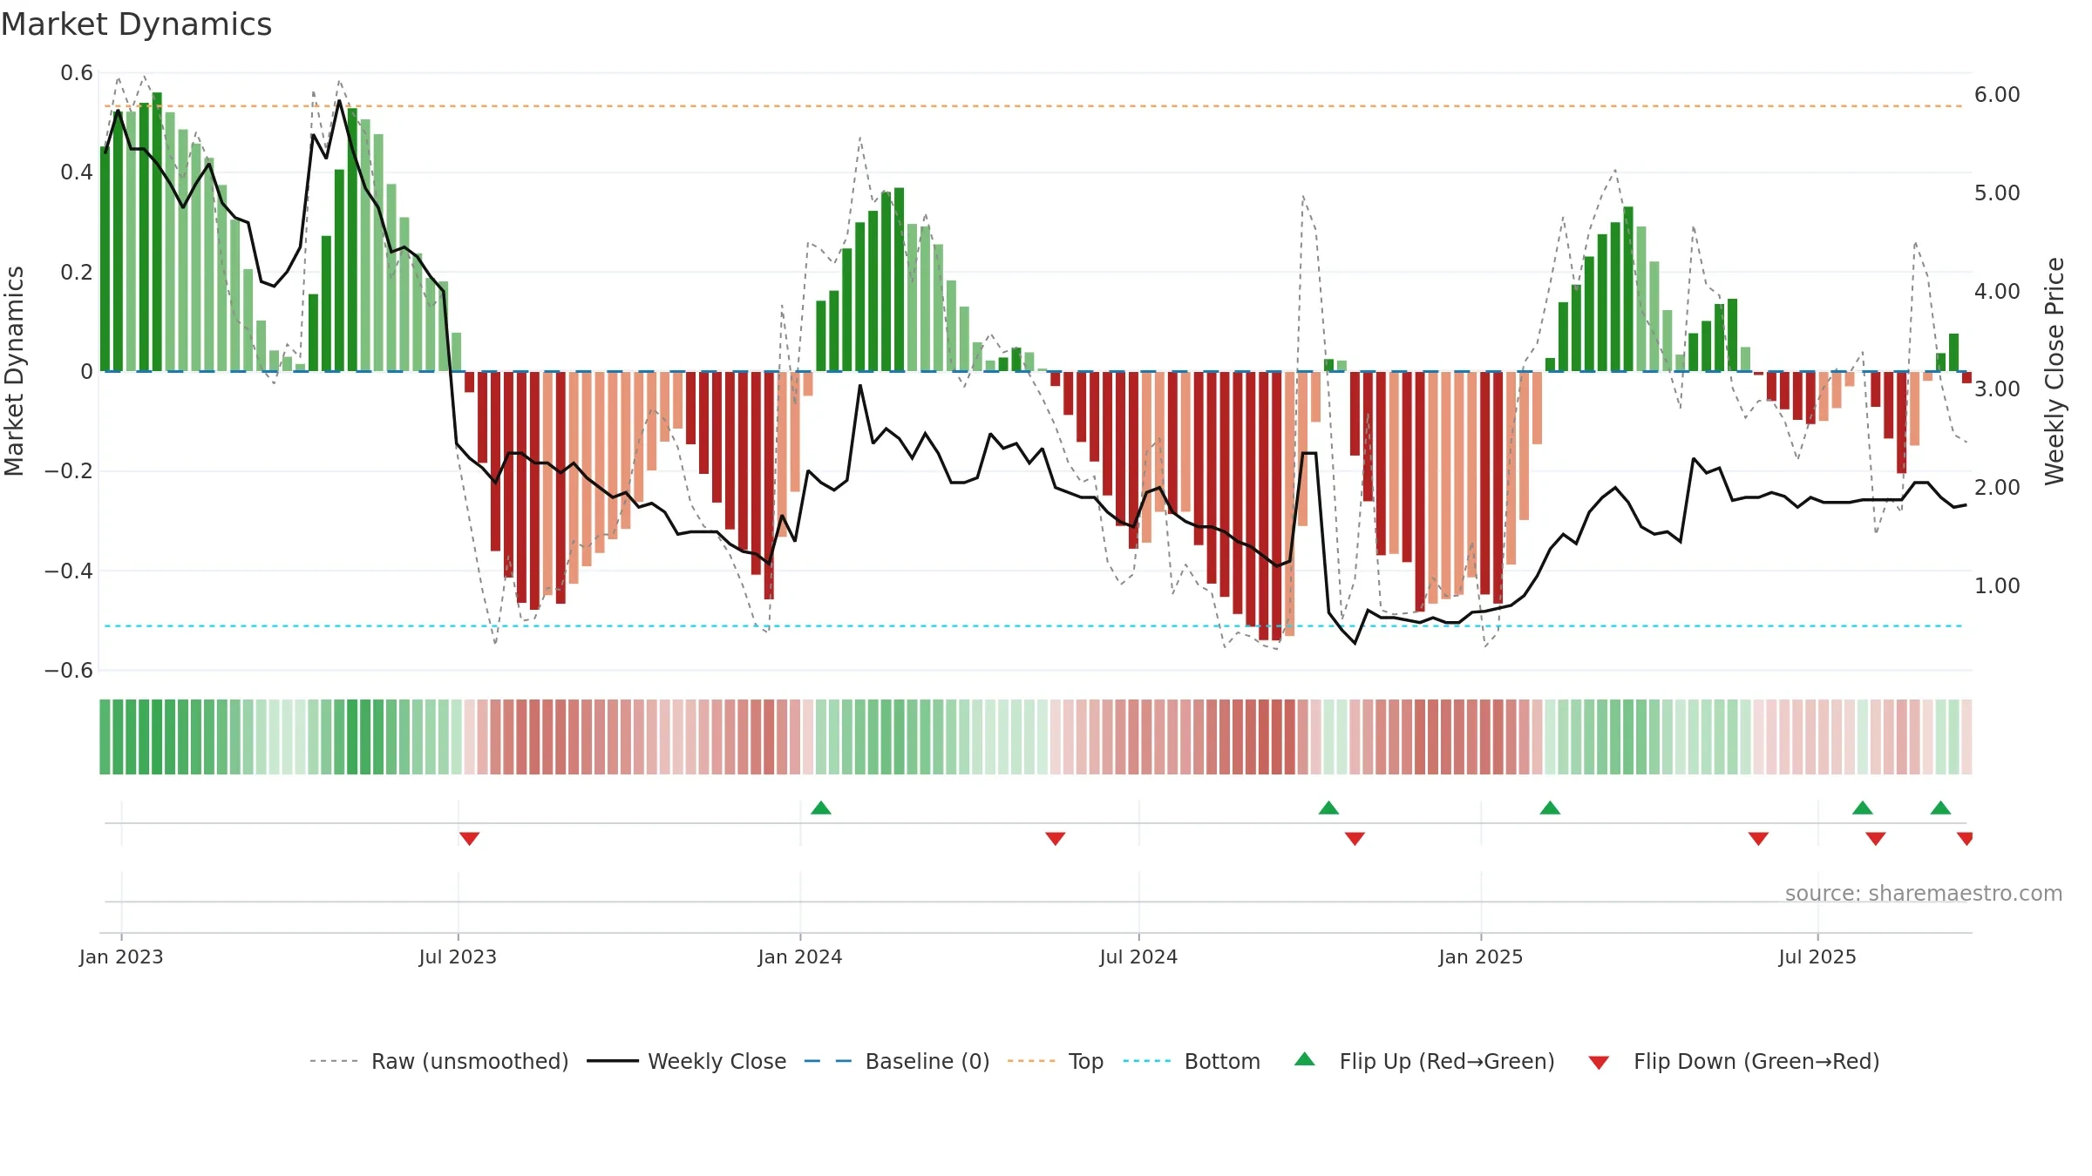Click the 0.6 left axis tick label
Viewport: 2092px width, 1176px height.
point(77,73)
